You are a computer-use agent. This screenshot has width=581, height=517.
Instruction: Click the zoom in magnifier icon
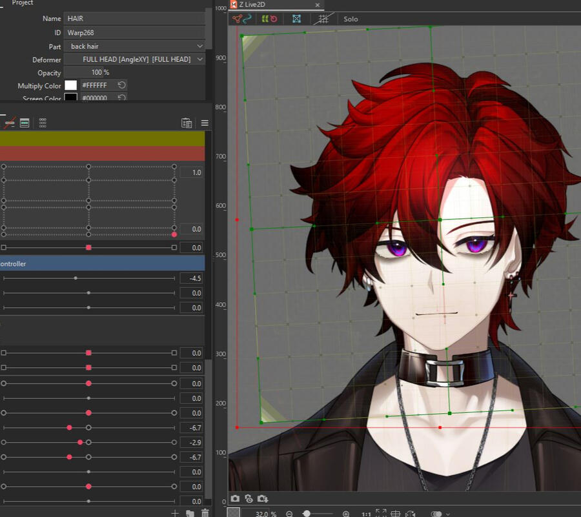tap(346, 514)
